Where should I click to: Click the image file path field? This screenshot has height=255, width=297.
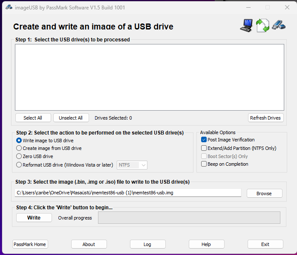pyautogui.click(x=128, y=193)
